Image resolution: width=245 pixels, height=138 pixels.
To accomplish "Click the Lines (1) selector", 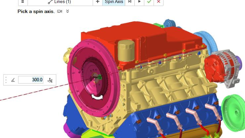I will pyautogui.click(x=60, y=2).
